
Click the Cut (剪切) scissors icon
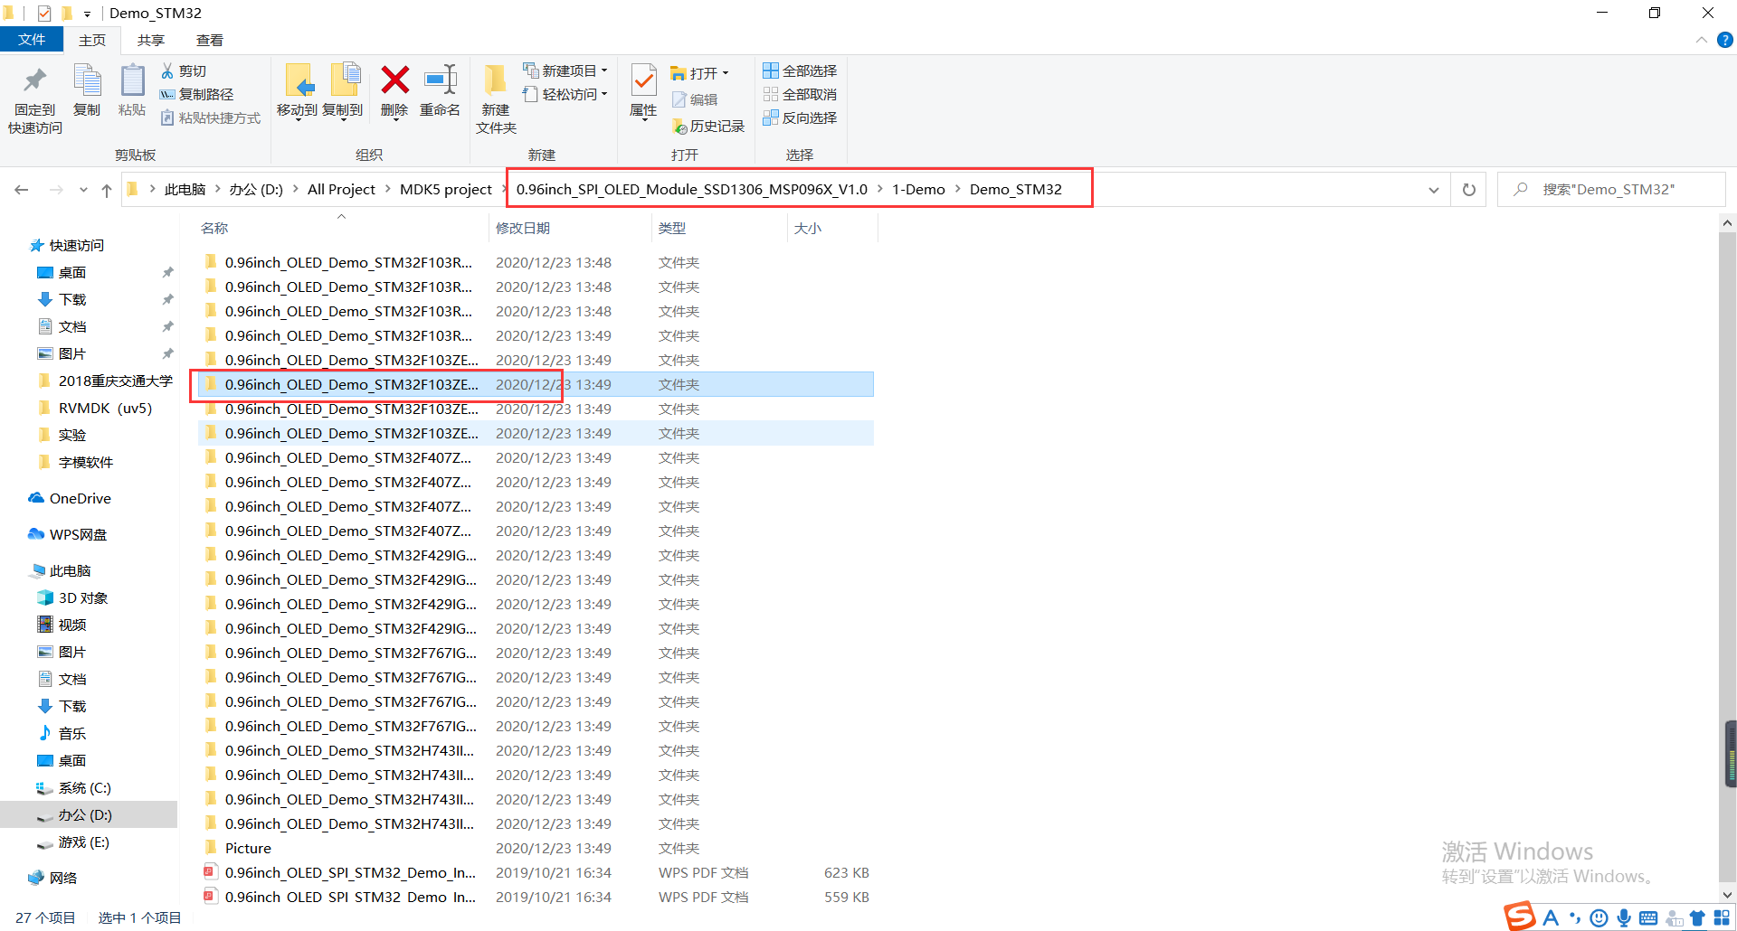coord(167,71)
